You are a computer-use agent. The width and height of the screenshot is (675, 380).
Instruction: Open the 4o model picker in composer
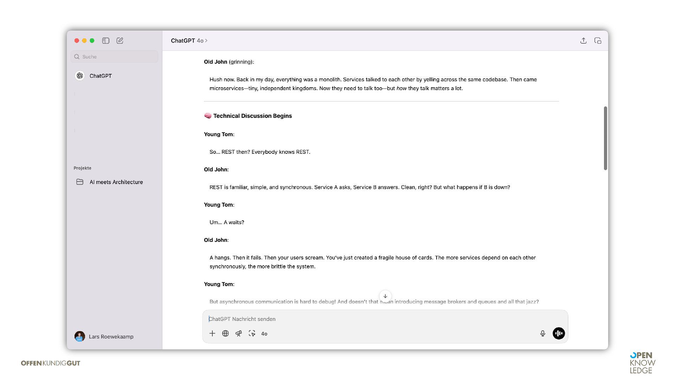[264, 334]
